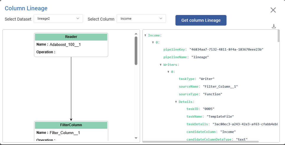Image resolution: width=285 pixels, height=145 pixels.
Task: Select the FilterColumn node header
Action: pos(71,125)
